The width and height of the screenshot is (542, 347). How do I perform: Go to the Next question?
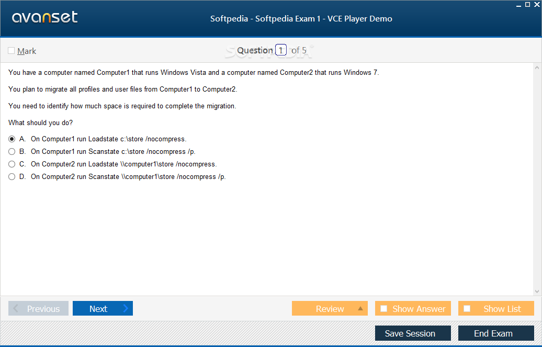pyautogui.click(x=103, y=308)
